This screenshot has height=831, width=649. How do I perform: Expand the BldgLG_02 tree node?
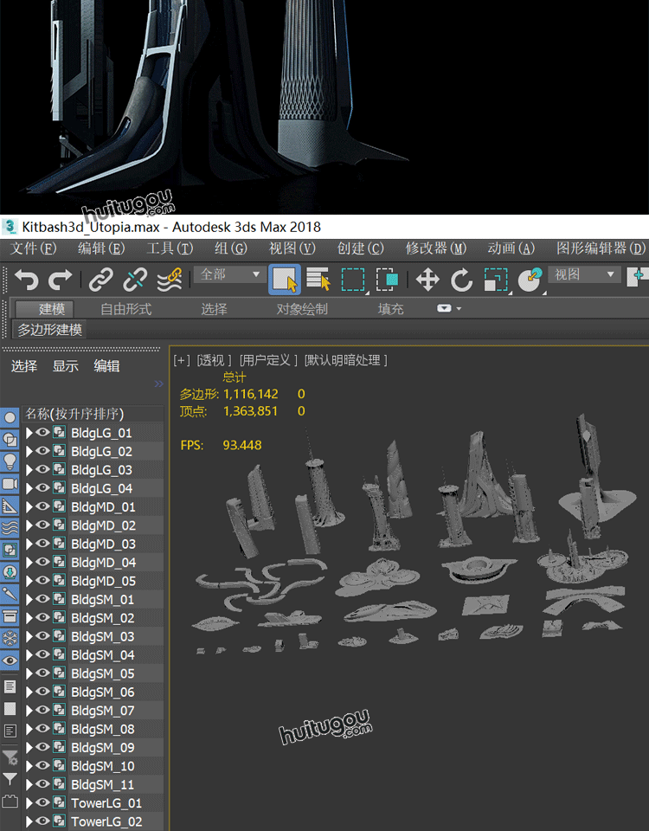click(29, 451)
